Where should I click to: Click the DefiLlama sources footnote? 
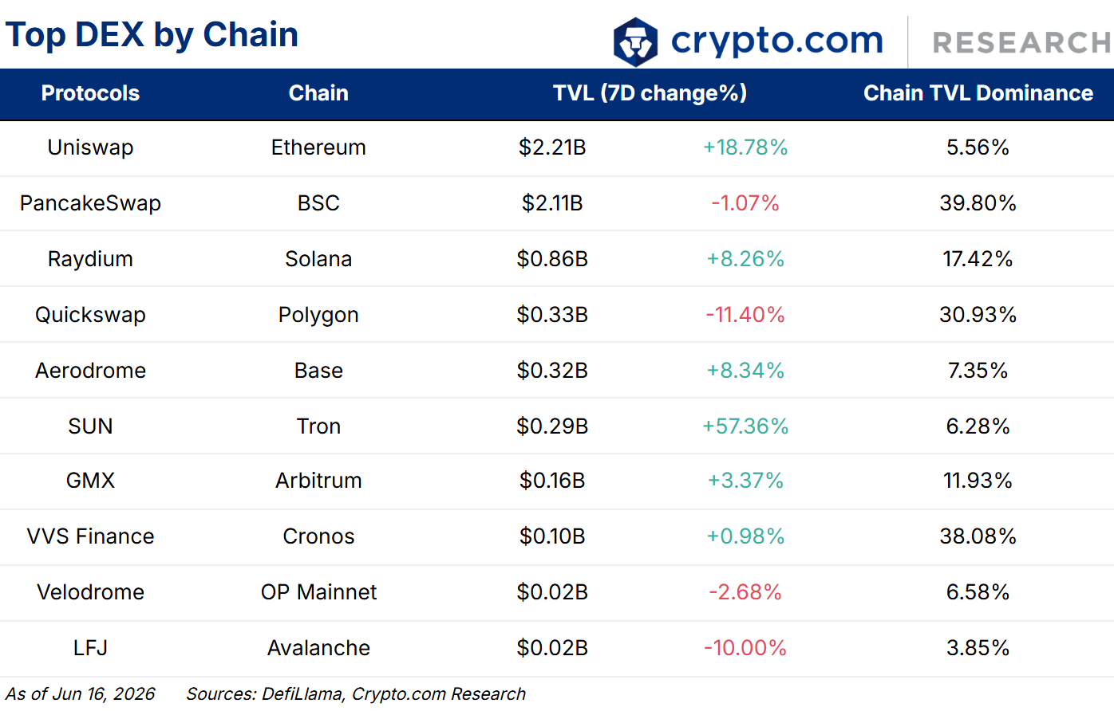tap(356, 694)
